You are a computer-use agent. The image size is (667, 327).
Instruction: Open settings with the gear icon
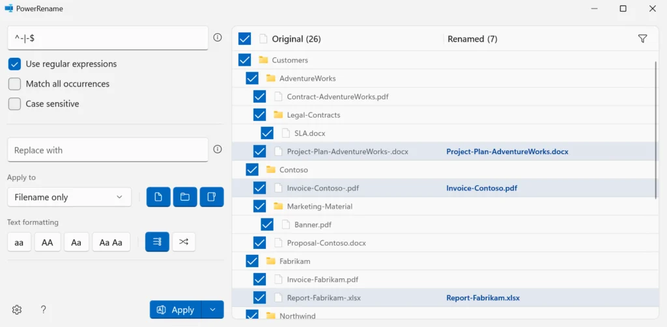pos(17,309)
